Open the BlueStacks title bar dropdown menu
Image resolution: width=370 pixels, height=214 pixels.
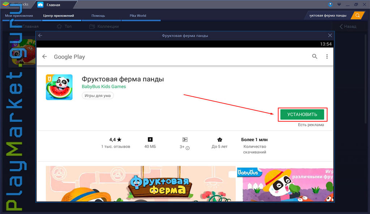point(339,4)
